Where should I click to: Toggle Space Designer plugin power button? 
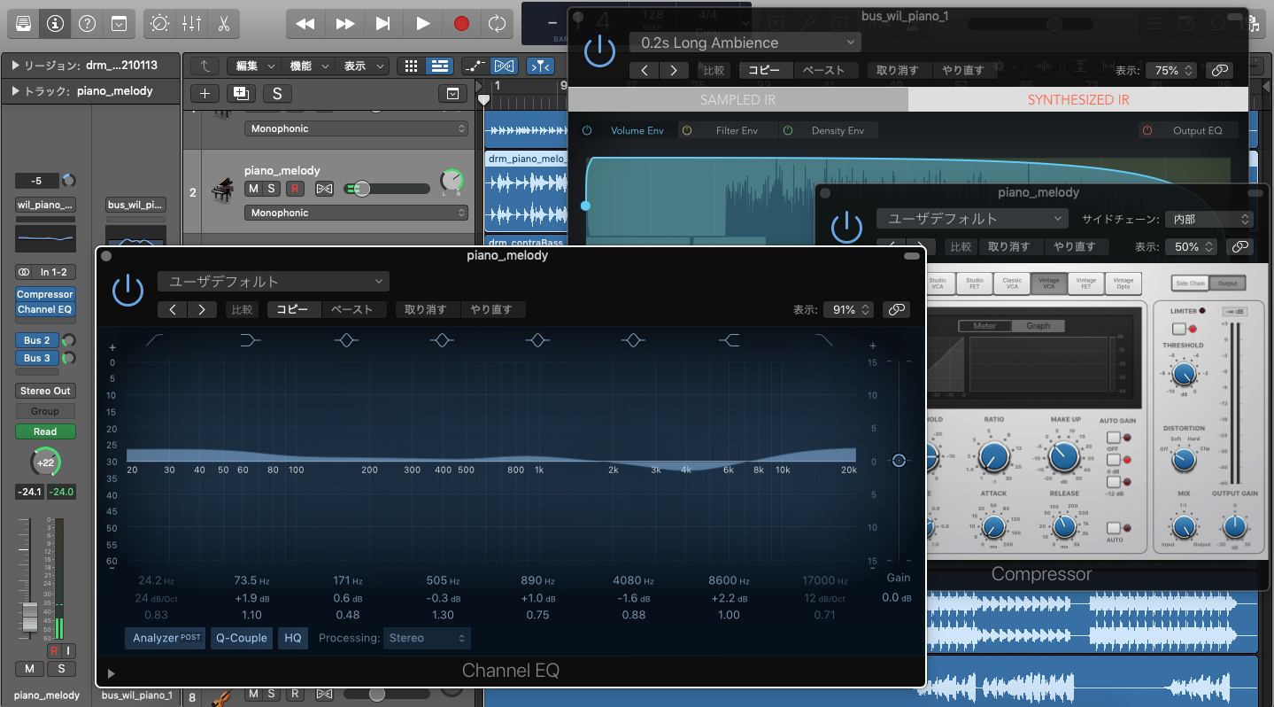click(x=600, y=50)
